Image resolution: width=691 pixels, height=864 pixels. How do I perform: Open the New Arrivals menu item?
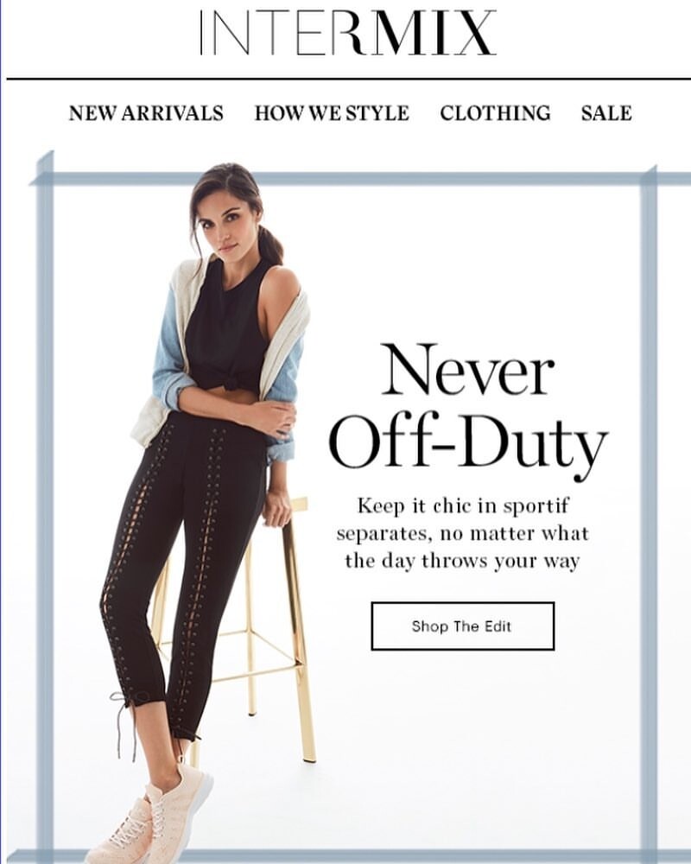146,113
